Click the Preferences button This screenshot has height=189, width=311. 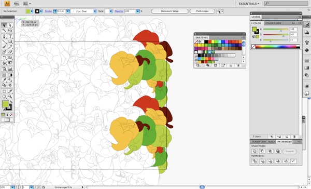202,11
